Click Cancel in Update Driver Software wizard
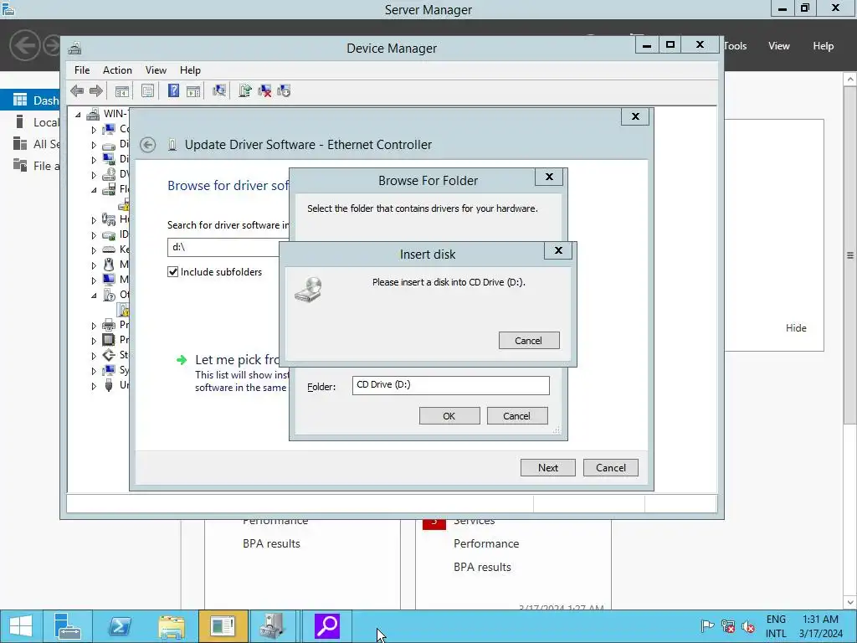Image resolution: width=857 pixels, height=643 pixels. pos(610,467)
